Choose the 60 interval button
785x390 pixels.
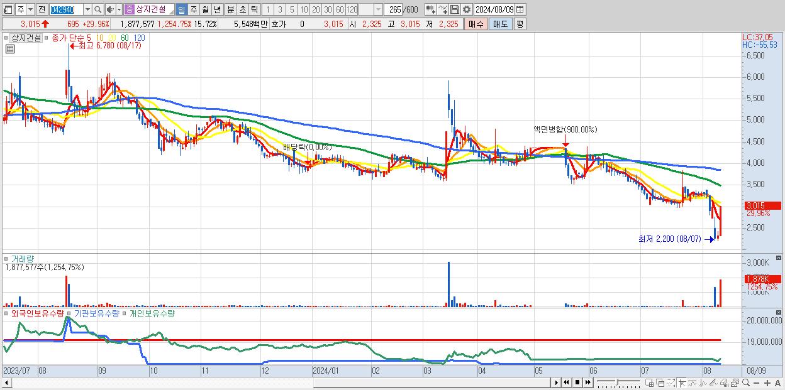[340, 9]
